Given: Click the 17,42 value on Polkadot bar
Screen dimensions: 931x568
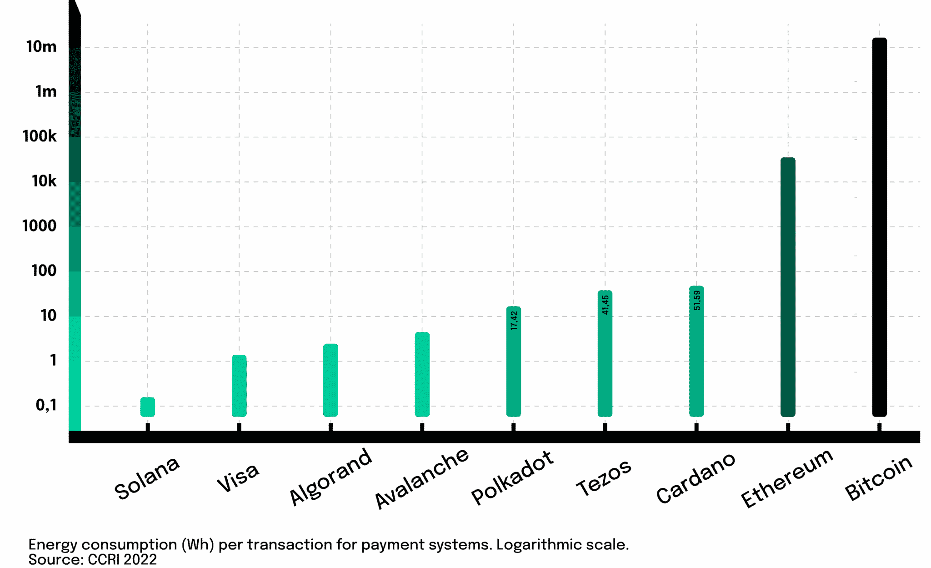Looking at the screenshot, I should click(514, 320).
